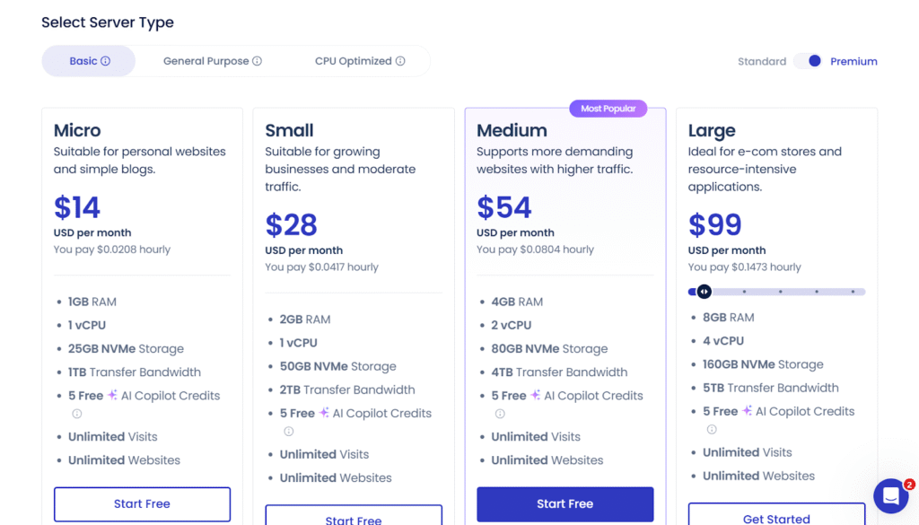
Task: Click the Most Popular badge on Medium
Action: coord(608,109)
